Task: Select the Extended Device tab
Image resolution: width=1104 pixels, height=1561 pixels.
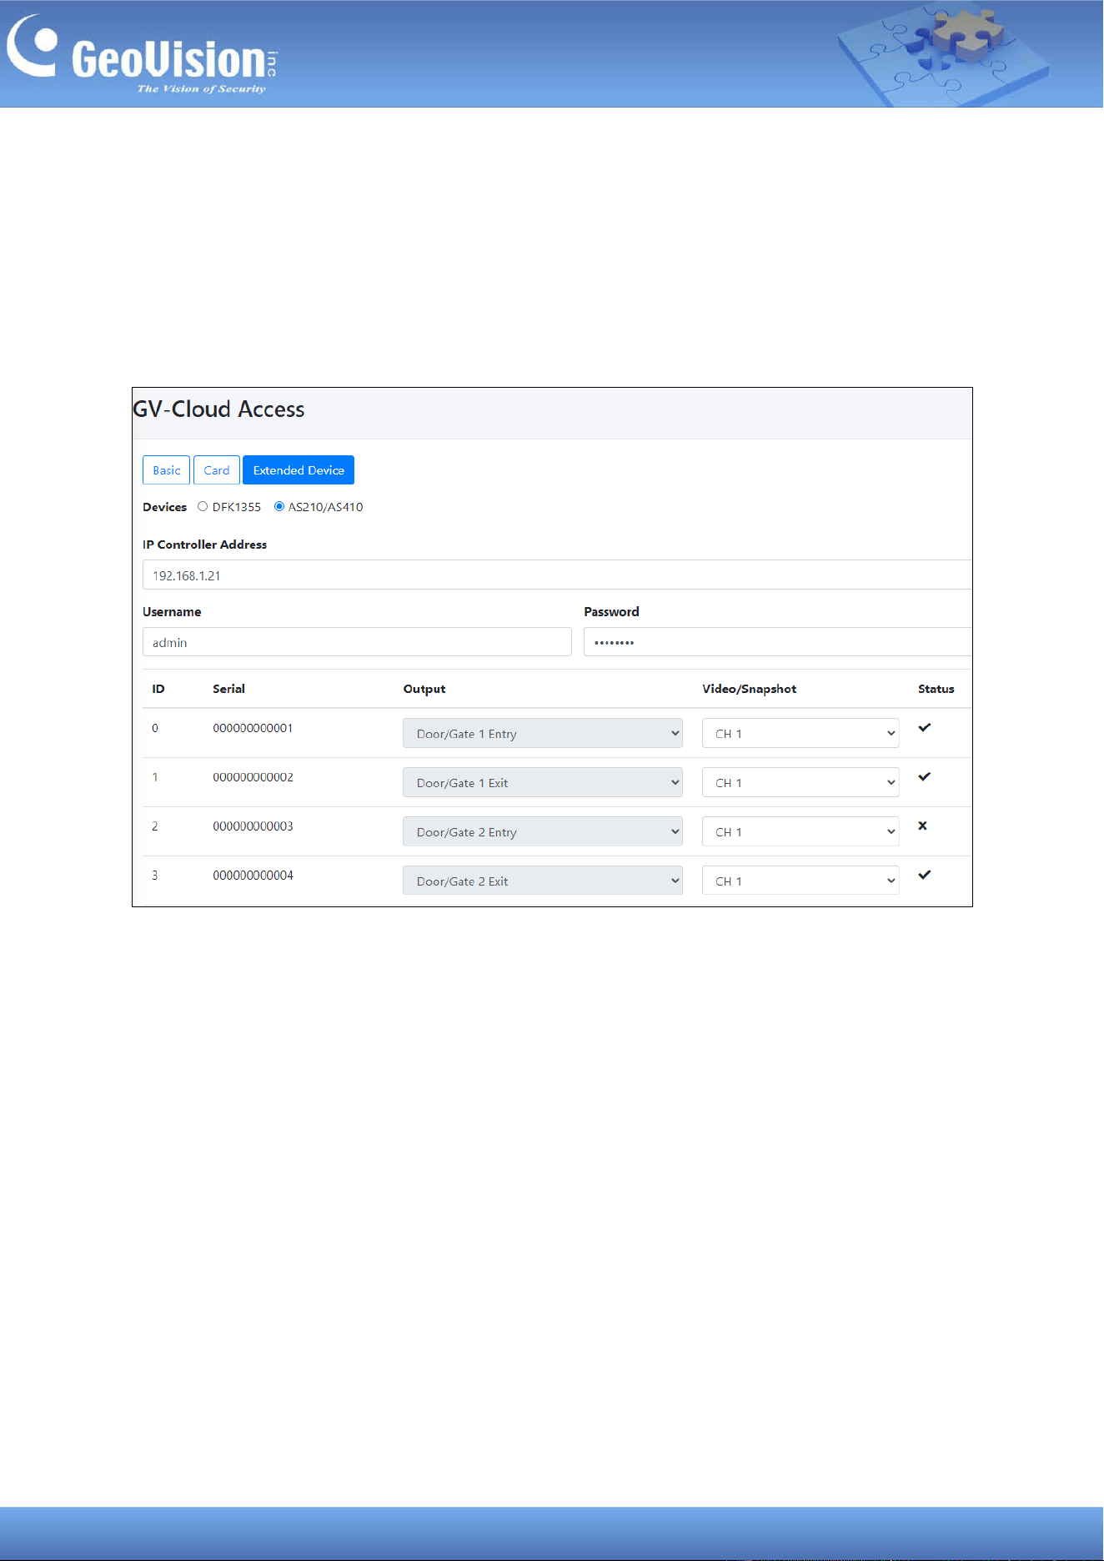Action: (299, 470)
